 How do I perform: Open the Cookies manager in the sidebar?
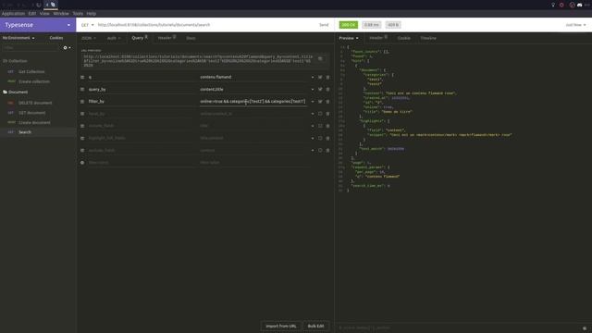coord(56,38)
